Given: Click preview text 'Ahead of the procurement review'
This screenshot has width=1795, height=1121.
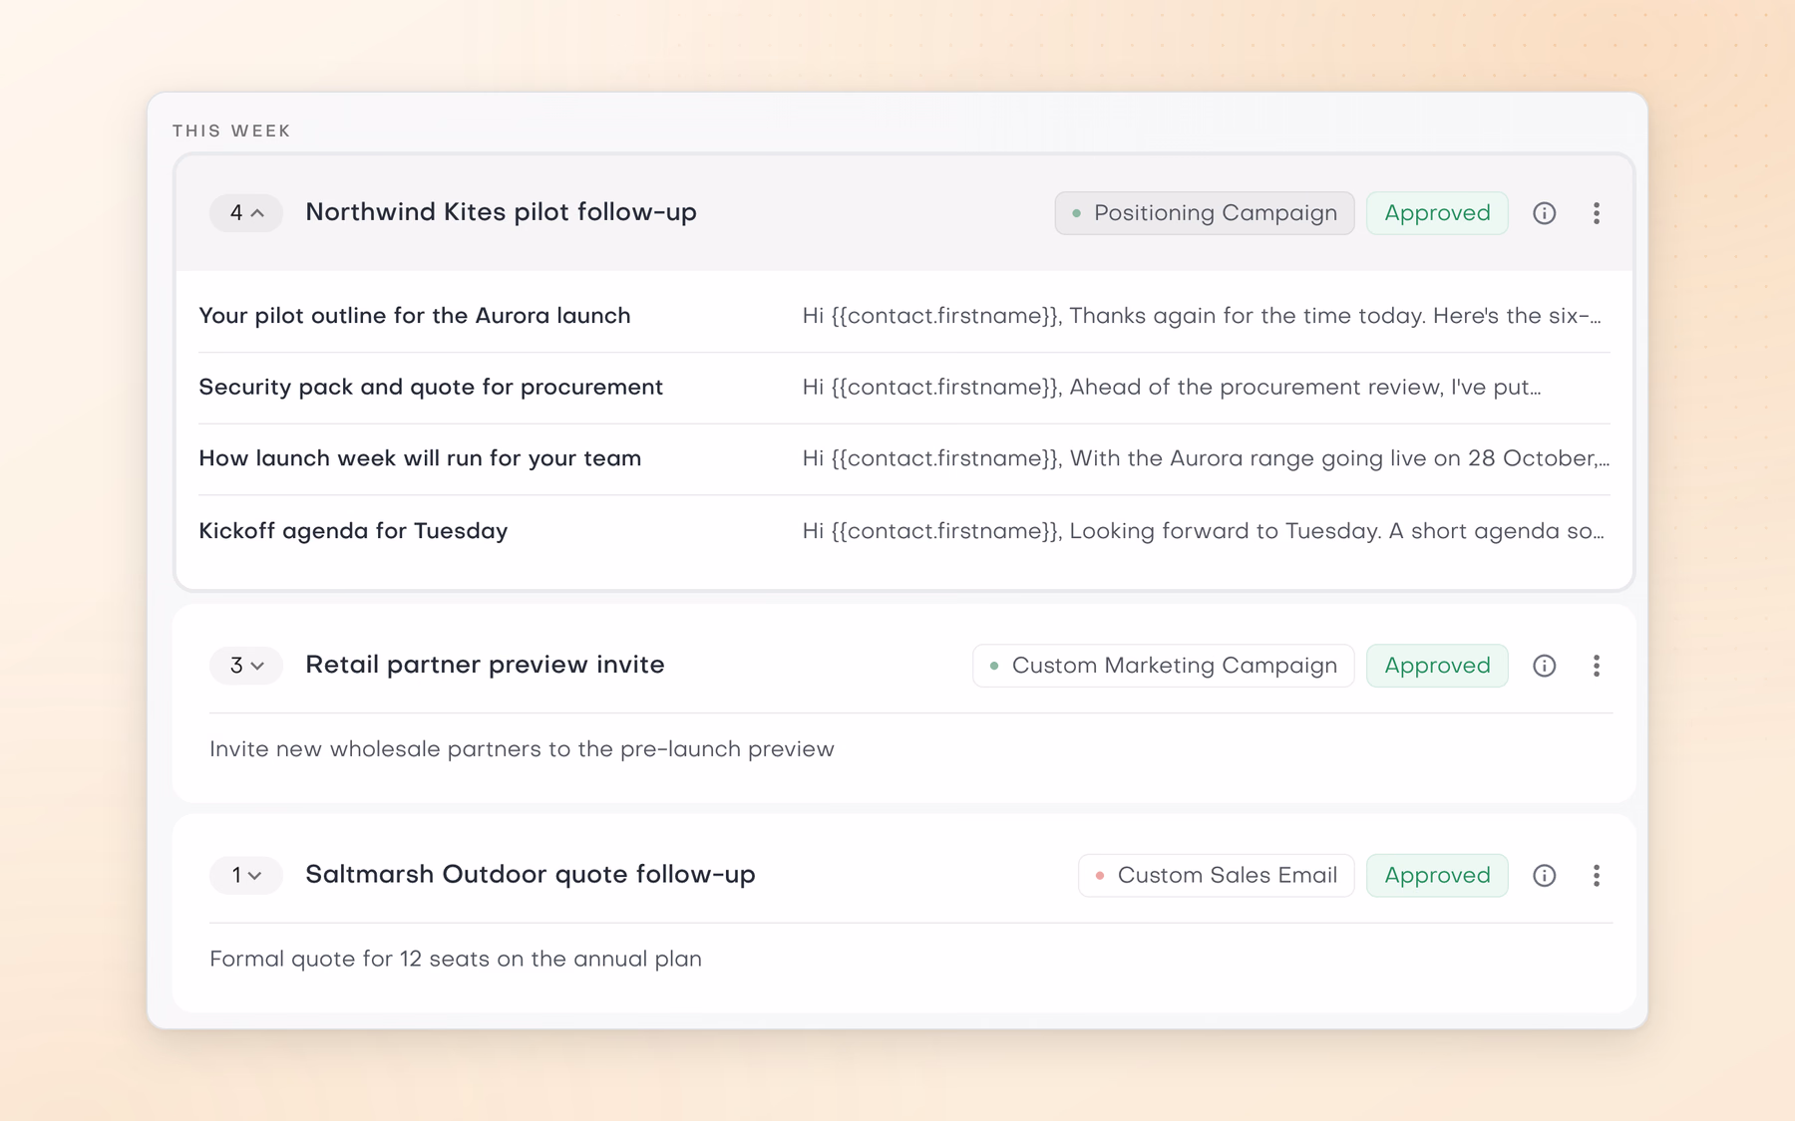Looking at the screenshot, I should (x=1172, y=388).
